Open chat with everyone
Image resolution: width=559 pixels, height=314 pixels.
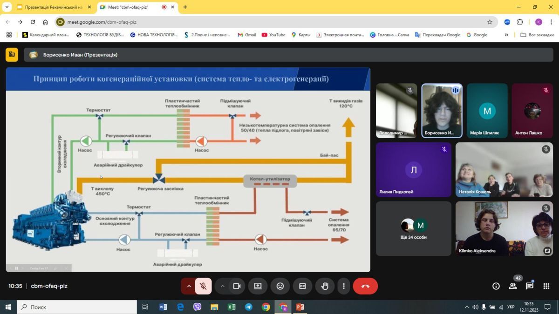[x=530, y=286]
